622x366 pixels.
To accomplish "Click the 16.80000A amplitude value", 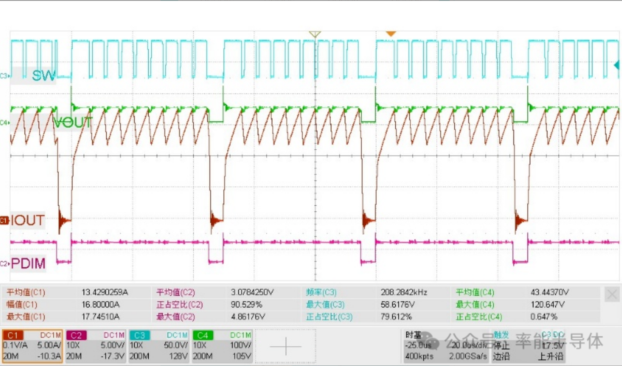I will (101, 304).
